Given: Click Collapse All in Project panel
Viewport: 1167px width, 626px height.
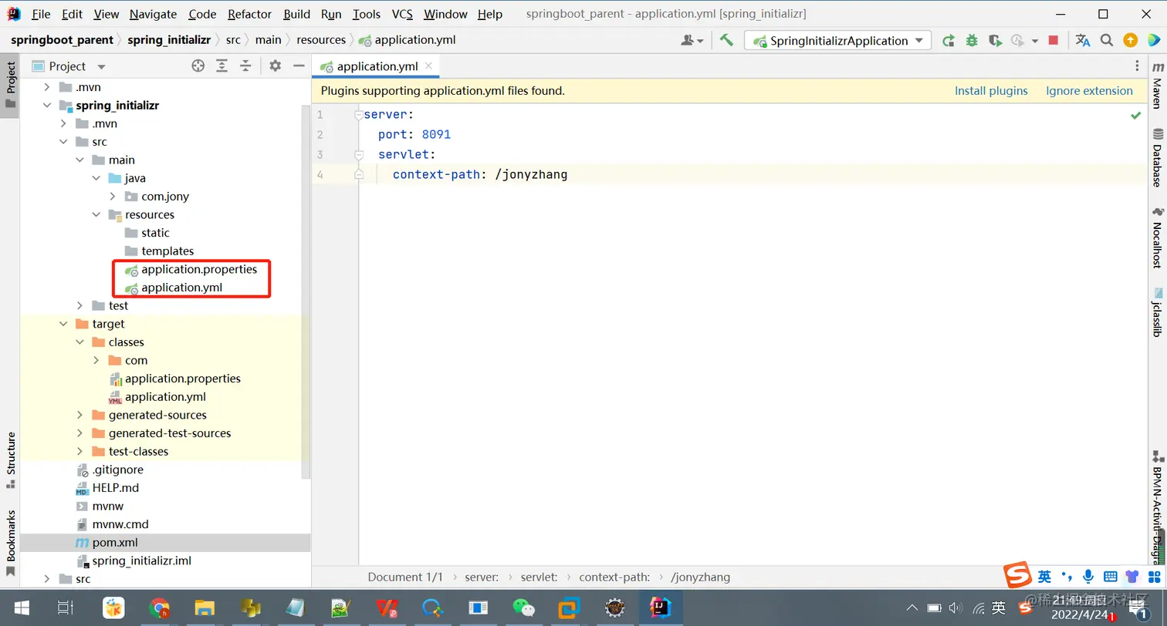Looking at the screenshot, I should click(245, 66).
